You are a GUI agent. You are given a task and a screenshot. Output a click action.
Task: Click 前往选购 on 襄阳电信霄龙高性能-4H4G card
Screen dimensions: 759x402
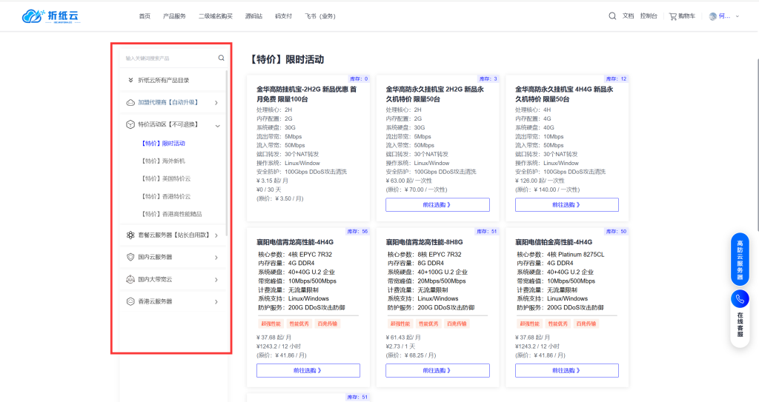tap(308, 371)
